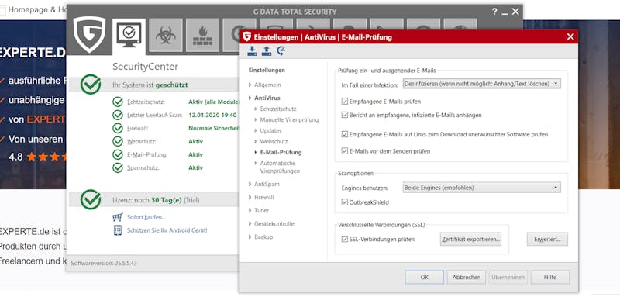Expand the Backup settings node
This screenshot has height=297, width=620.
(x=250, y=237)
